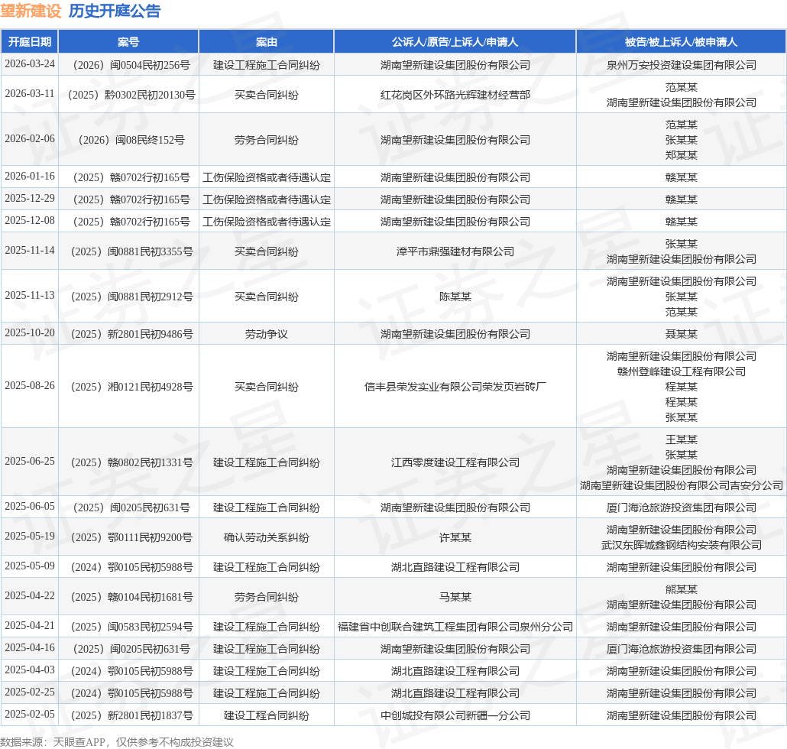
Task: Select the 开庭日期 column header
Action: pyautogui.click(x=30, y=42)
